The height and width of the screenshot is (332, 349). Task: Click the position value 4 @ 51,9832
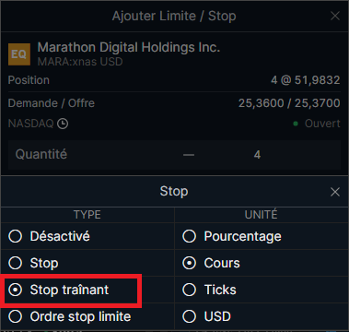(x=306, y=80)
